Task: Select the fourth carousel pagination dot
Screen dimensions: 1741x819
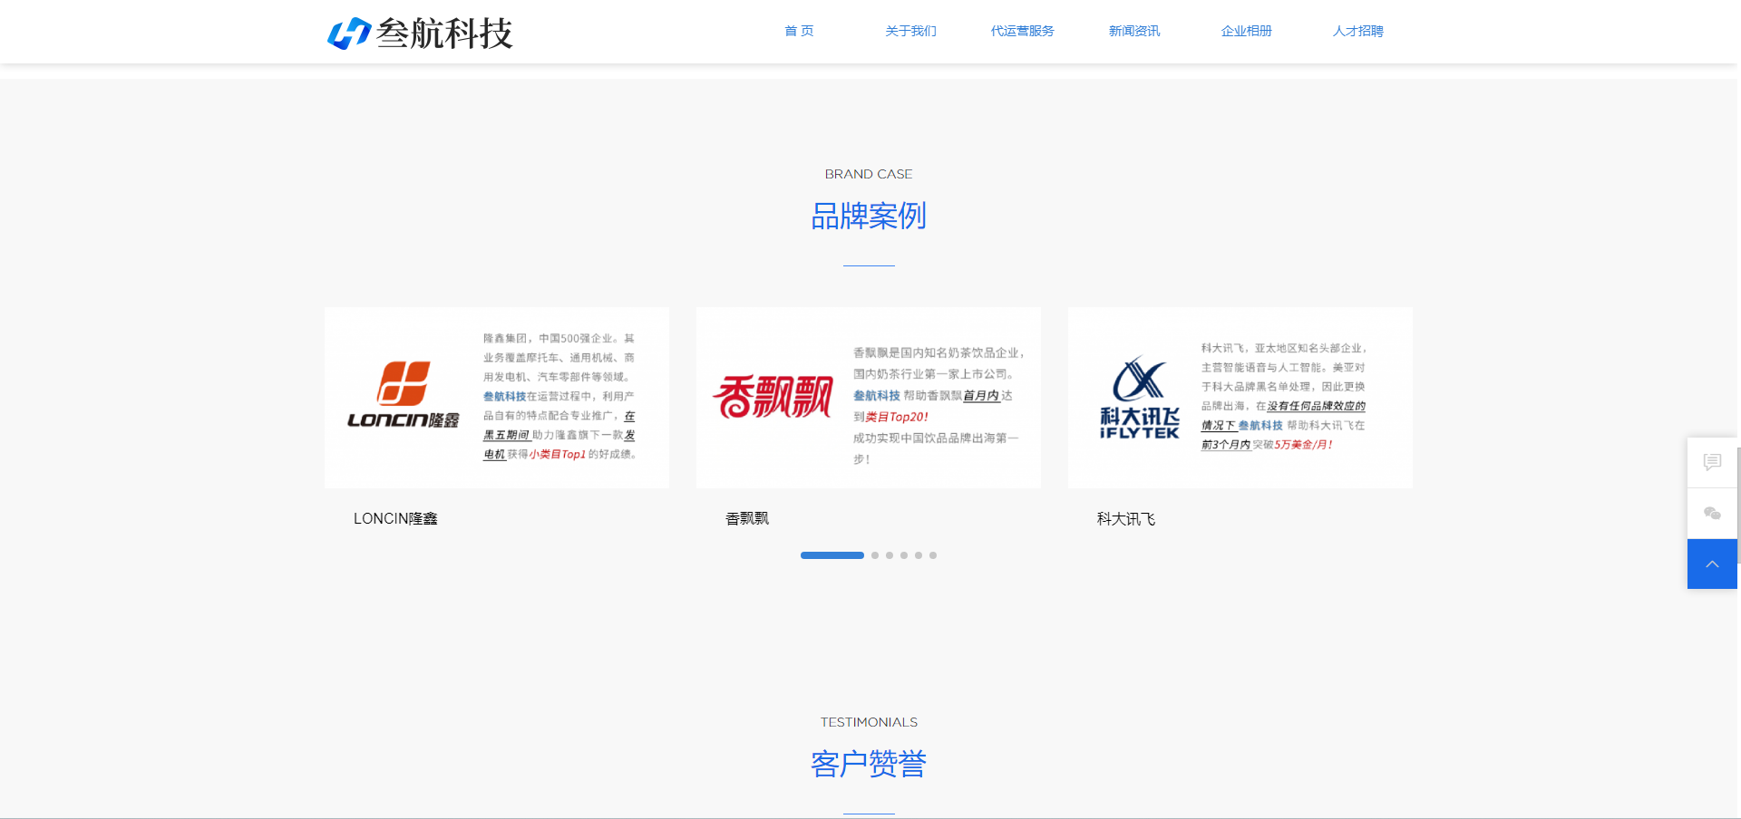Action: (x=904, y=555)
